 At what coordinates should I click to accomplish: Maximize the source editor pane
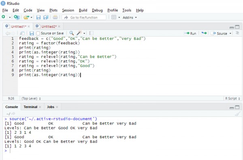(237, 27)
